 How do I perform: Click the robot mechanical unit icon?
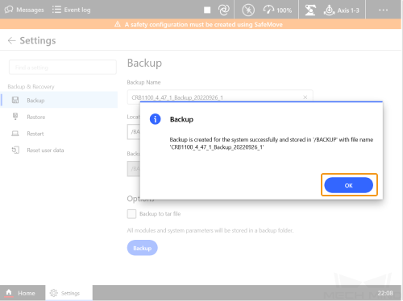coord(310,10)
